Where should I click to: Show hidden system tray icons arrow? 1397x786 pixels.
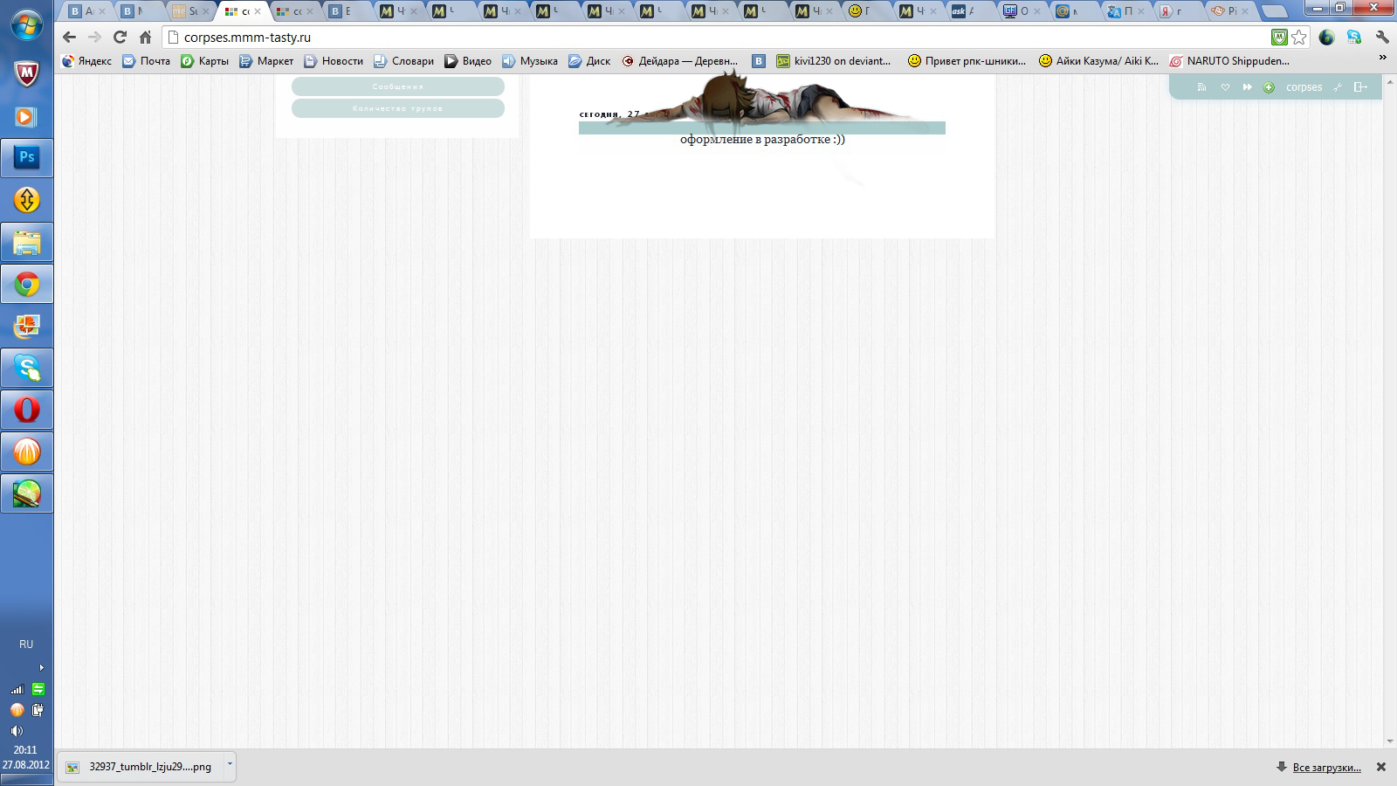click(41, 667)
